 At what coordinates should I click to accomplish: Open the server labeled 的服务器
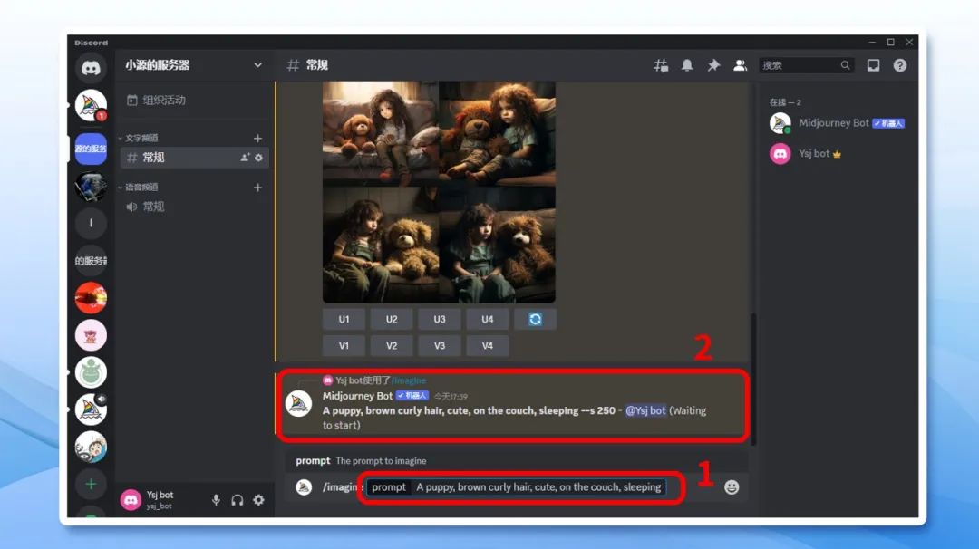92,260
